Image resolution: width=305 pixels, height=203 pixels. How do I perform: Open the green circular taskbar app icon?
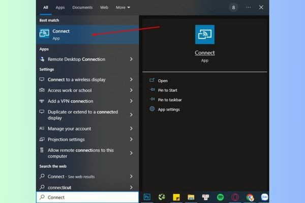[162, 197]
